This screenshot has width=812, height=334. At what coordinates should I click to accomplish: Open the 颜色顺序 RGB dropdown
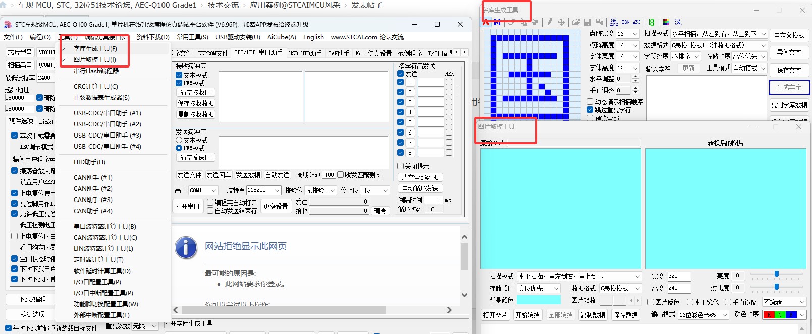pos(784,315)
